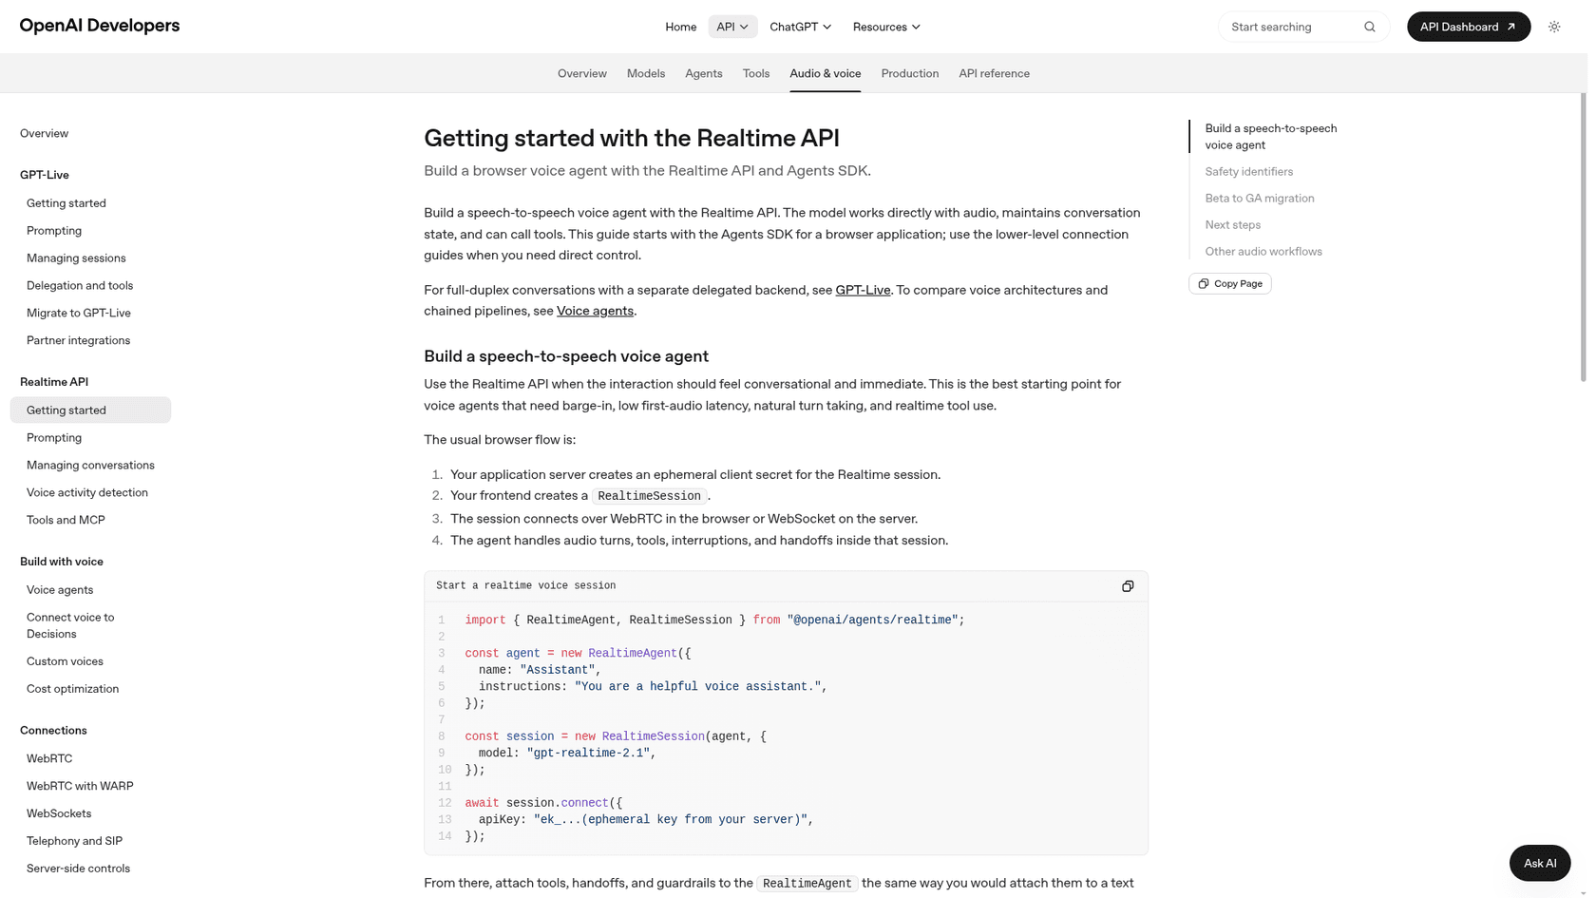The image size is (1596, 898).
Task: Open the Ask AI chat button
Action: tap(1540, 863)
